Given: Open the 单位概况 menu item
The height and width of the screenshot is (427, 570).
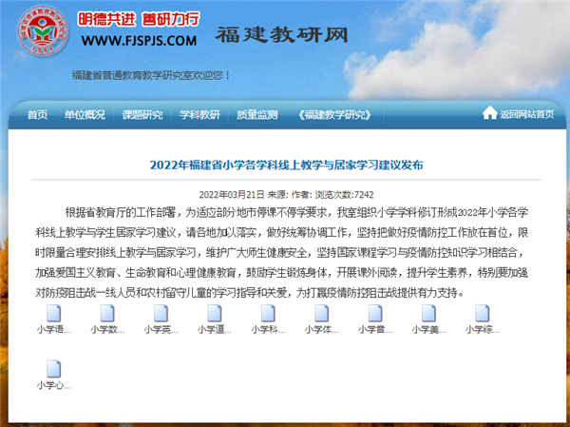Looking at the screenshot, I should click(x=85, y=115).
